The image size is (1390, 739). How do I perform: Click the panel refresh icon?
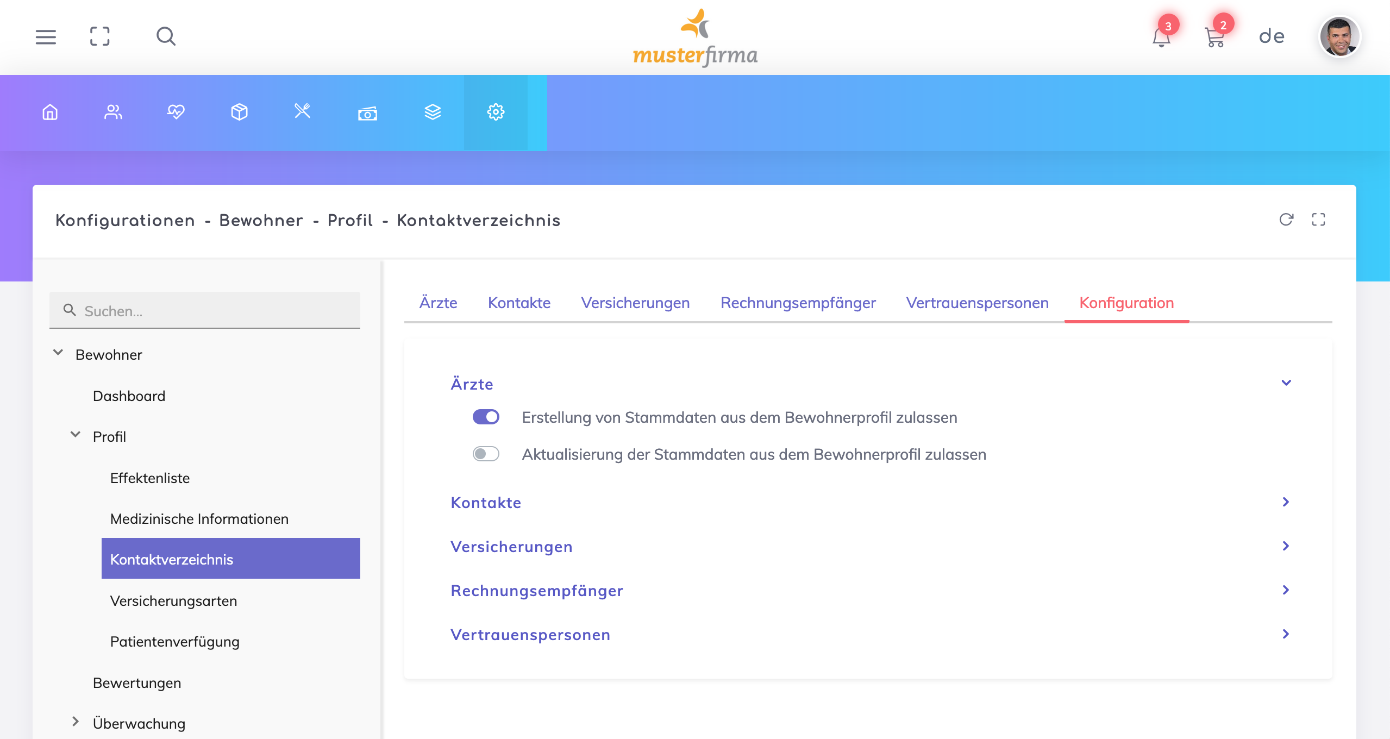click(1286, 220)
